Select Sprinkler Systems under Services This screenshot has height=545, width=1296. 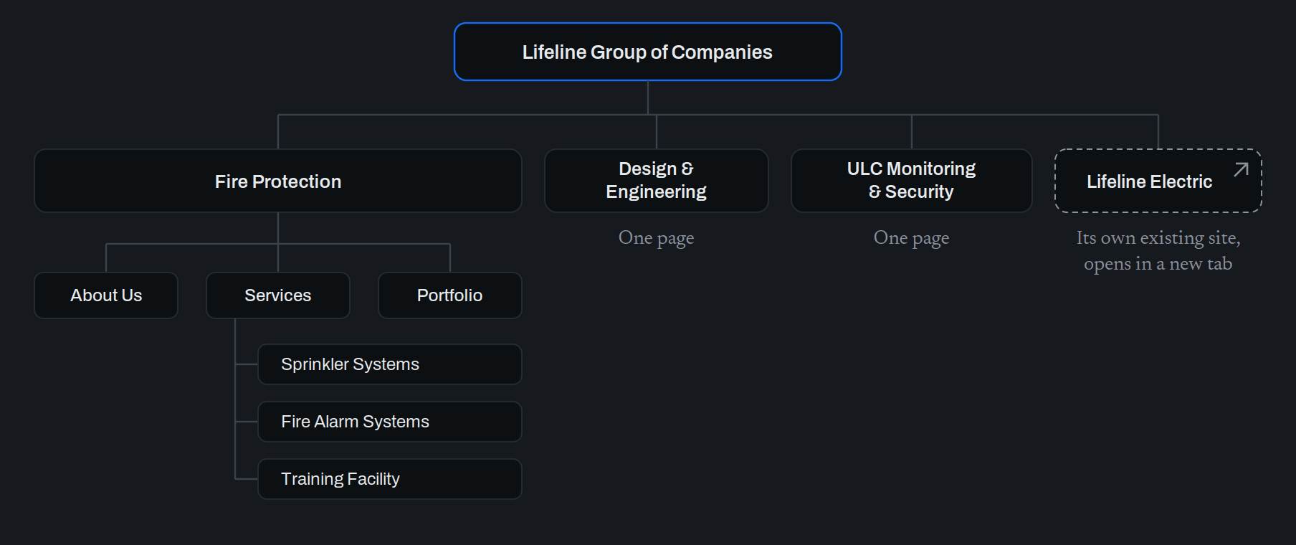(x=390, y=364)
